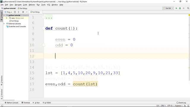Click fun list.py breadcrumb in navigation bar
Screen dimensions: 190x107
click(23, 8)
